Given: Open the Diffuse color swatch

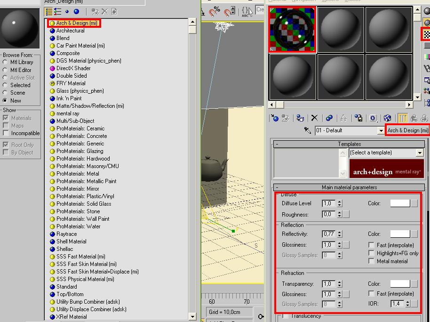Looking at the screenshot, I should (400, 203).
